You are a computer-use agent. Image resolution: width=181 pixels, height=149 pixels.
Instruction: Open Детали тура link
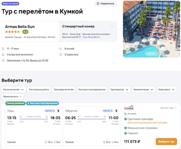pyautogui.click(x=168, y=108)
